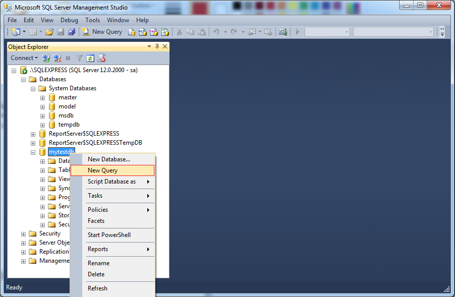The image size is (455, 297).
Task: Click the Save disk icon
Action: (x=61, y=32)
